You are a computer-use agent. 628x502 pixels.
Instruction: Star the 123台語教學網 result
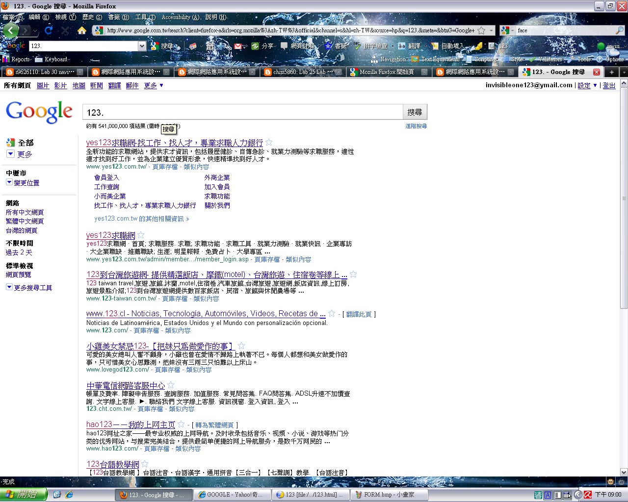145,464
